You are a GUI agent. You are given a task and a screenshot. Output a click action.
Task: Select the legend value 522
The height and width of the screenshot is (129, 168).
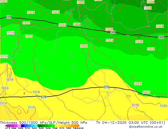pyautogui.click(x=34, y=128)
